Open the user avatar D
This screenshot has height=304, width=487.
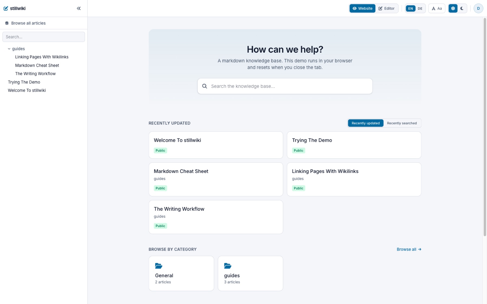[x=478, y=8]
